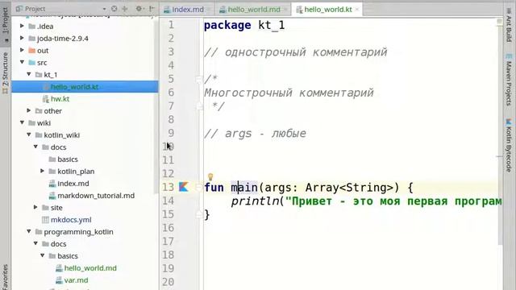
Task: Open the Maven Projects side panel
Action: [x=509, y=80]
